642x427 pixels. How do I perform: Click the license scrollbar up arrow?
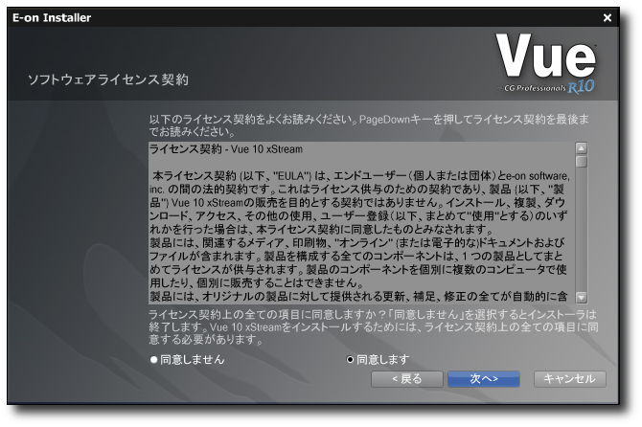(x=581, y=148)
